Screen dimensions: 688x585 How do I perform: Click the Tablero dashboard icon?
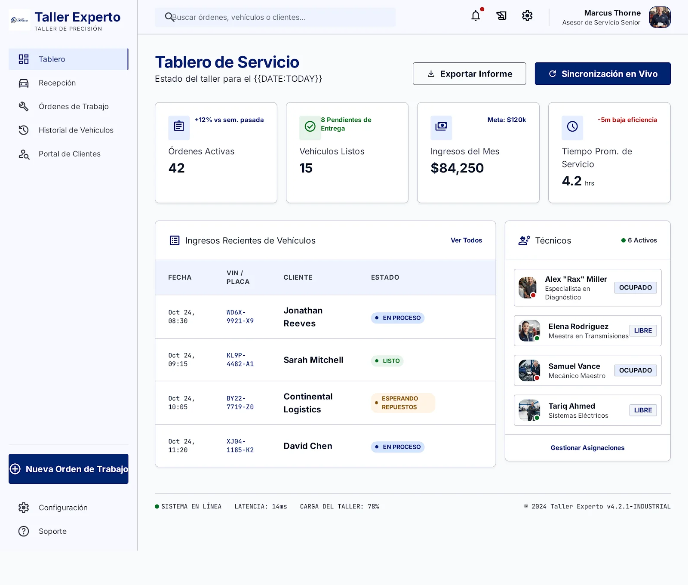point(24,59)
